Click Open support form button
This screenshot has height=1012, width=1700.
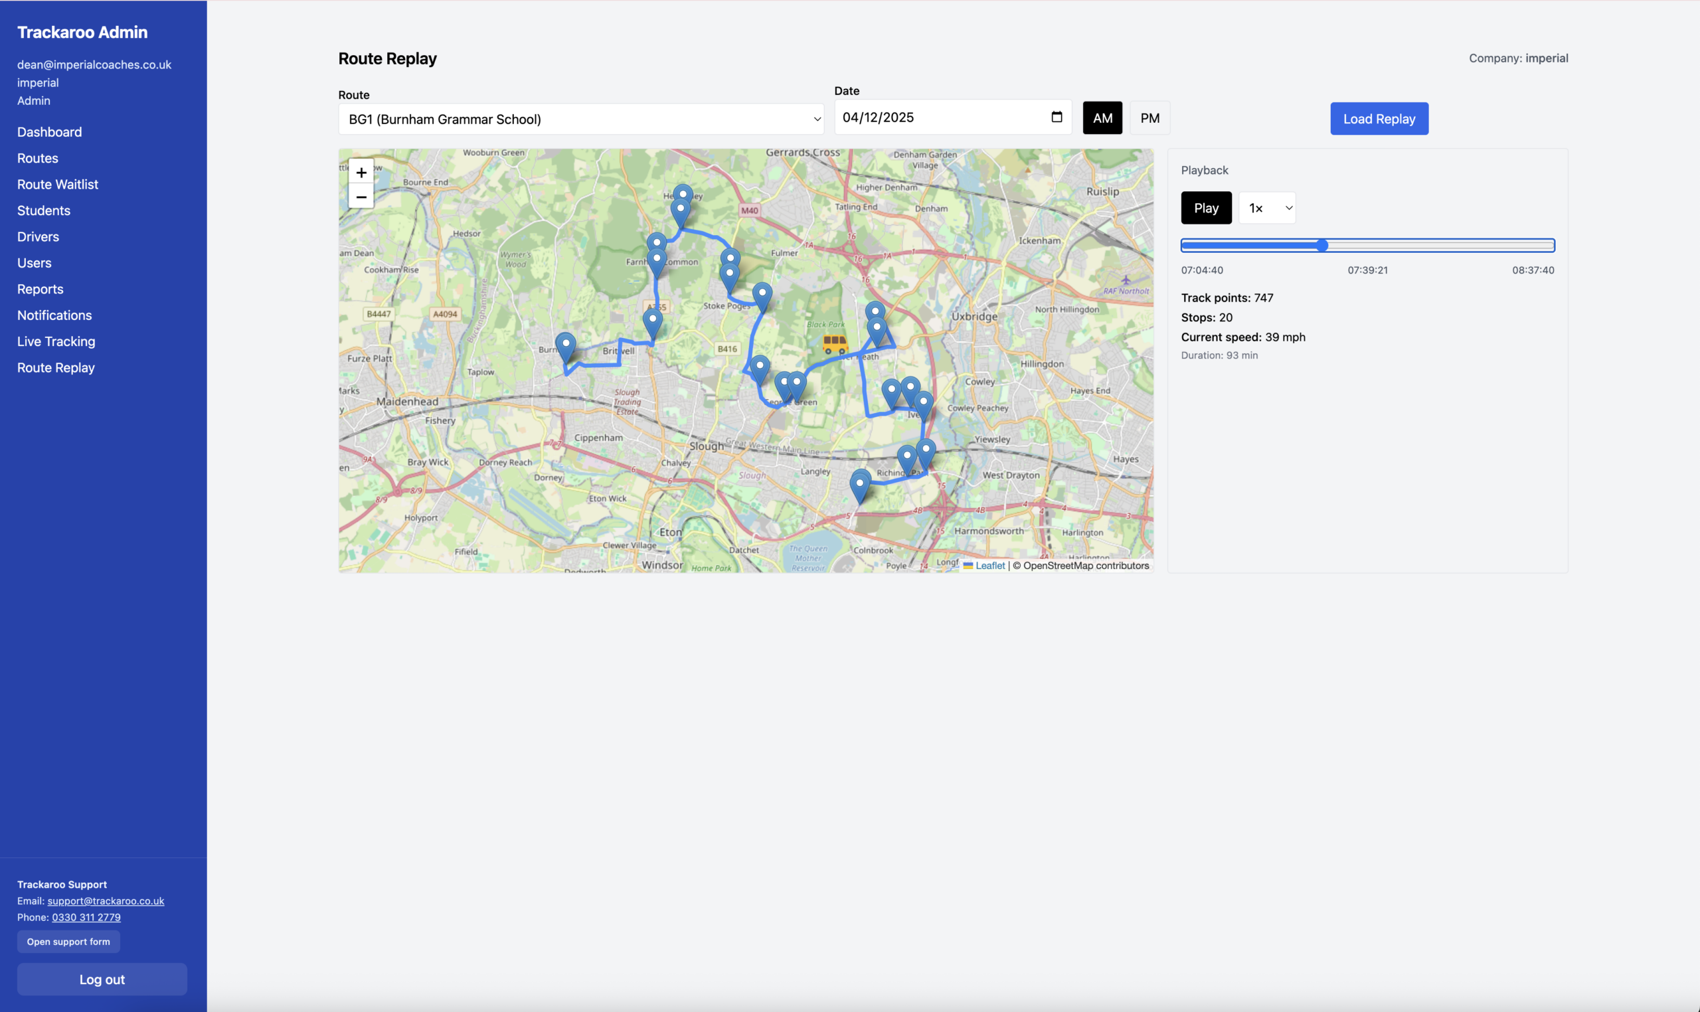(68, 942)
